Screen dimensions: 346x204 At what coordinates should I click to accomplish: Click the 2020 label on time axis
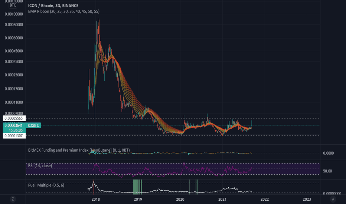(180, 200)
